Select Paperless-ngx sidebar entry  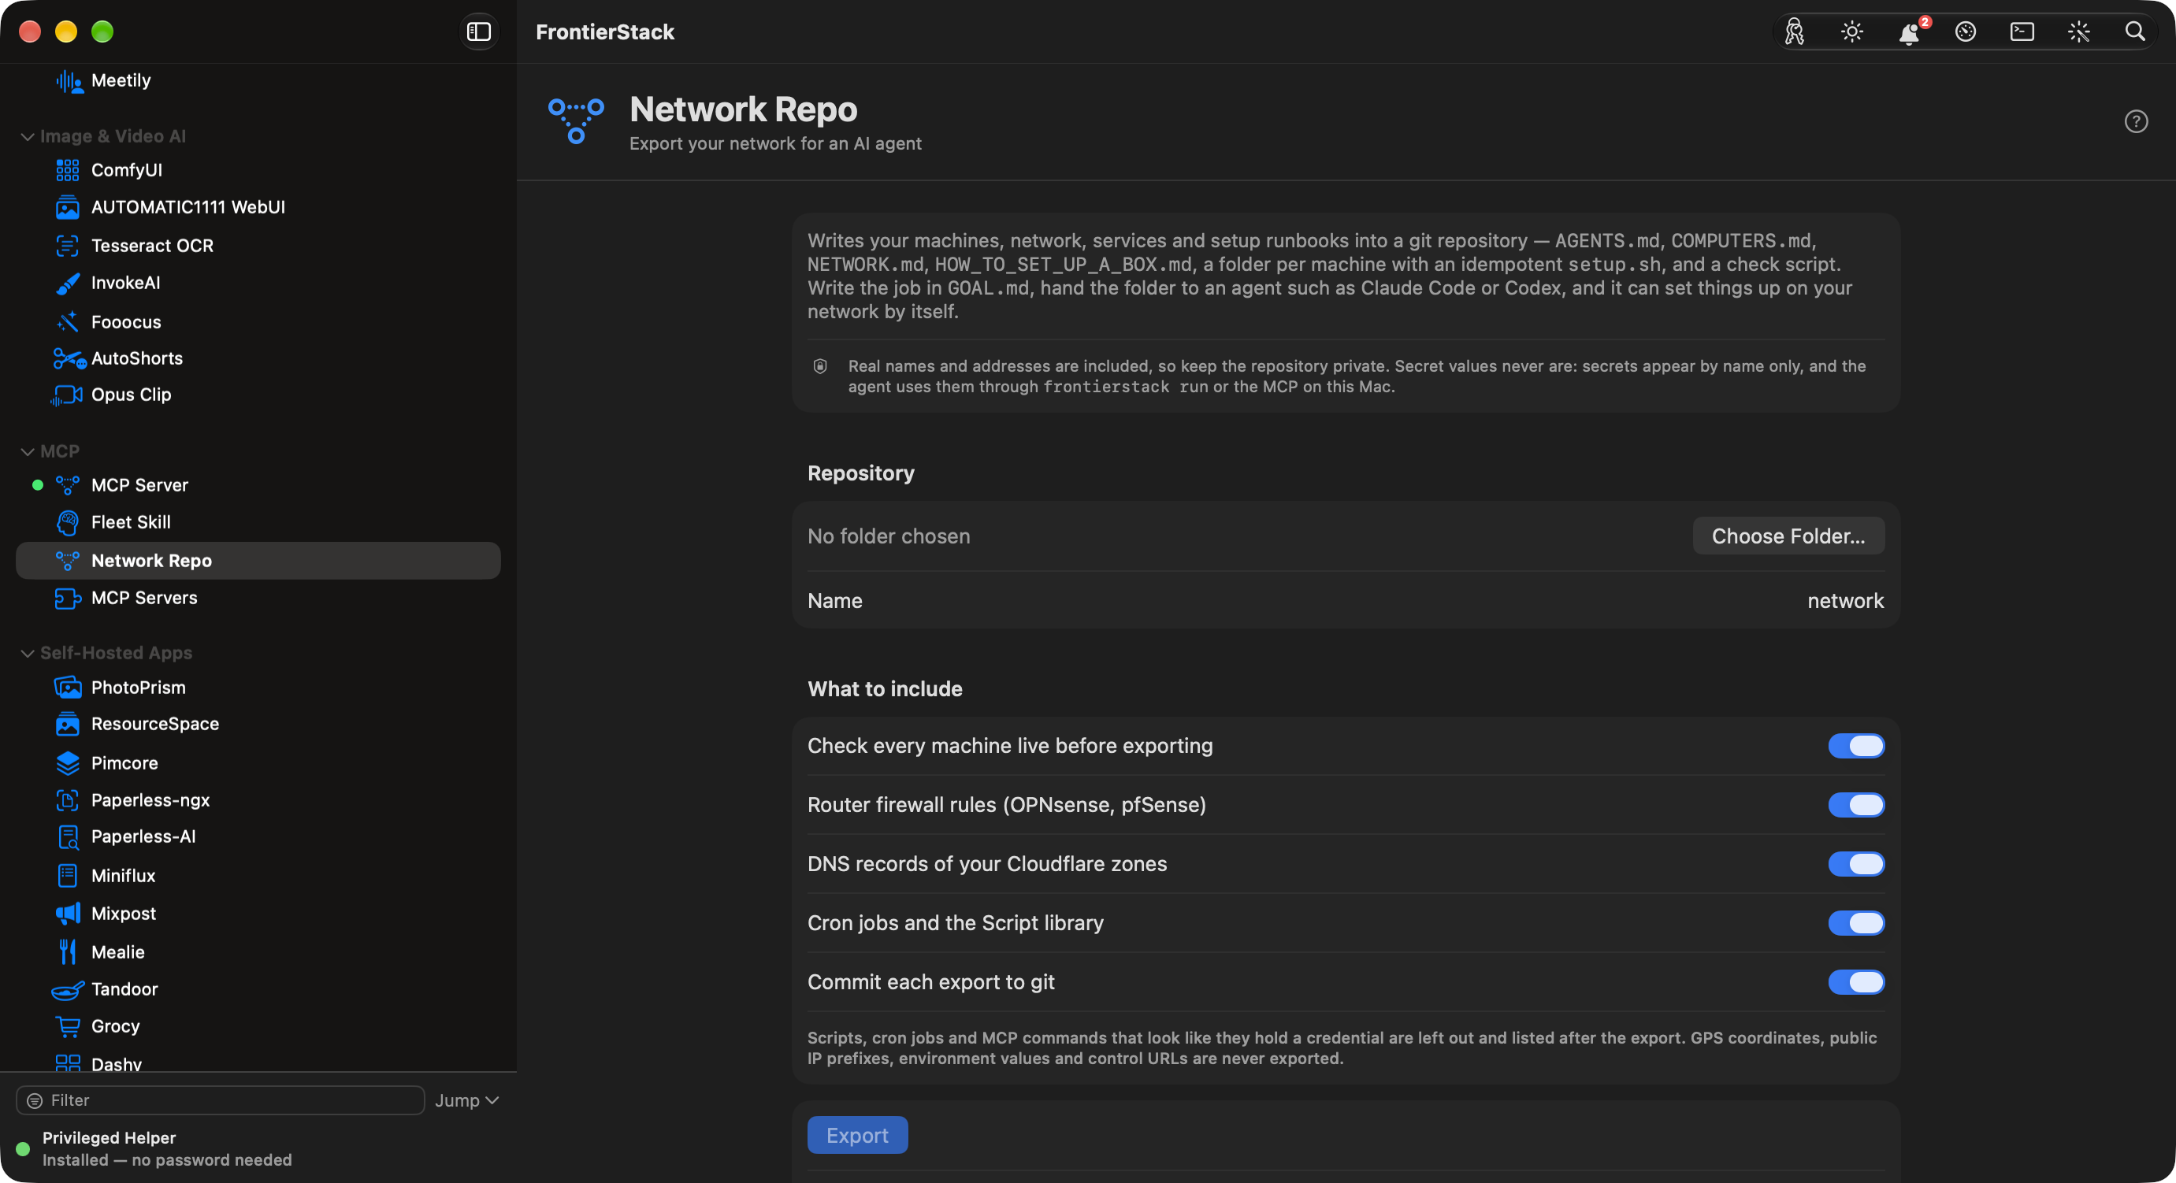pos(258,800)
